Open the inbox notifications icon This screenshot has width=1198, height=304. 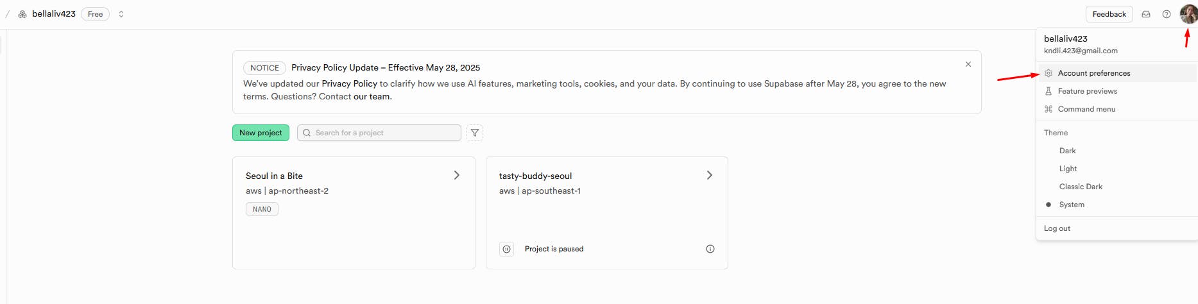coord(1146,14)
